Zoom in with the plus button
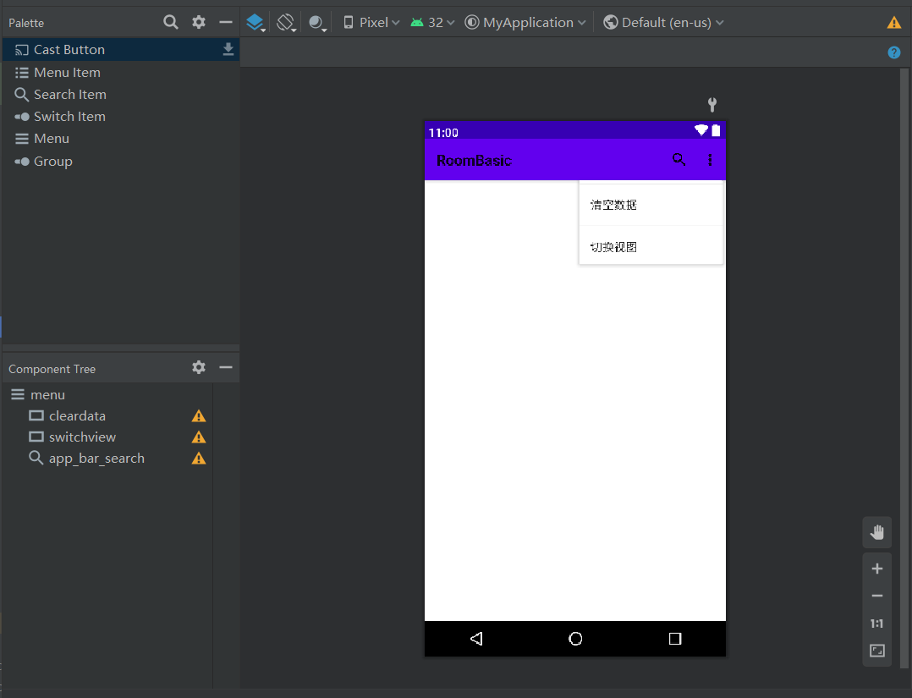 pos(877,569)
